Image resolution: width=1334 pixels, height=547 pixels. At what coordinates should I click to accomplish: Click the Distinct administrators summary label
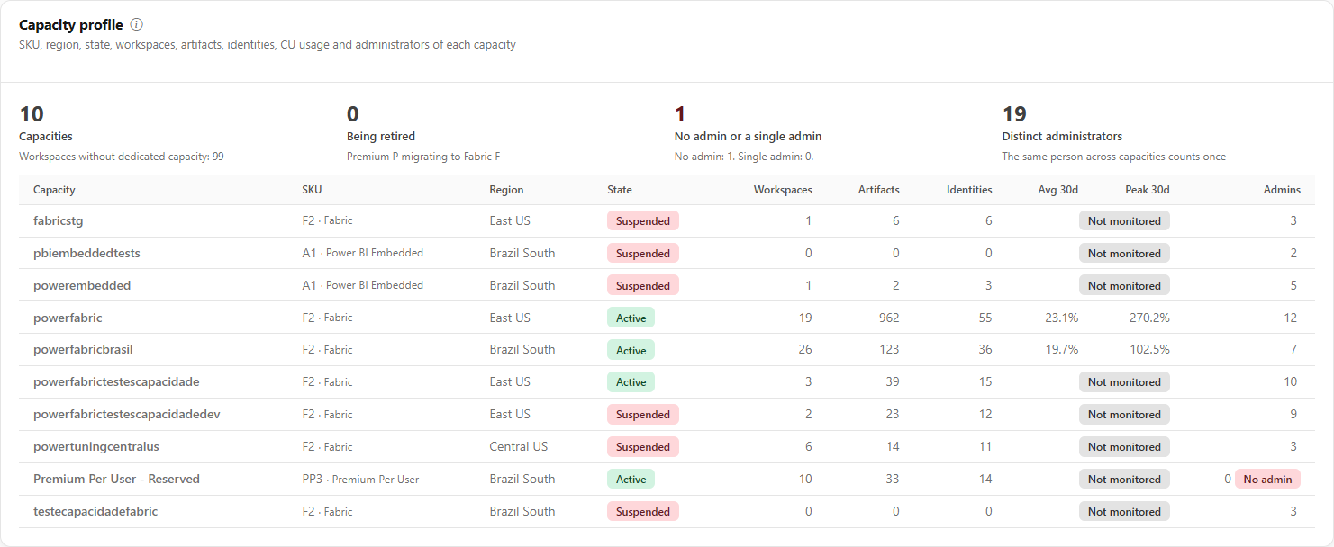1062,137
